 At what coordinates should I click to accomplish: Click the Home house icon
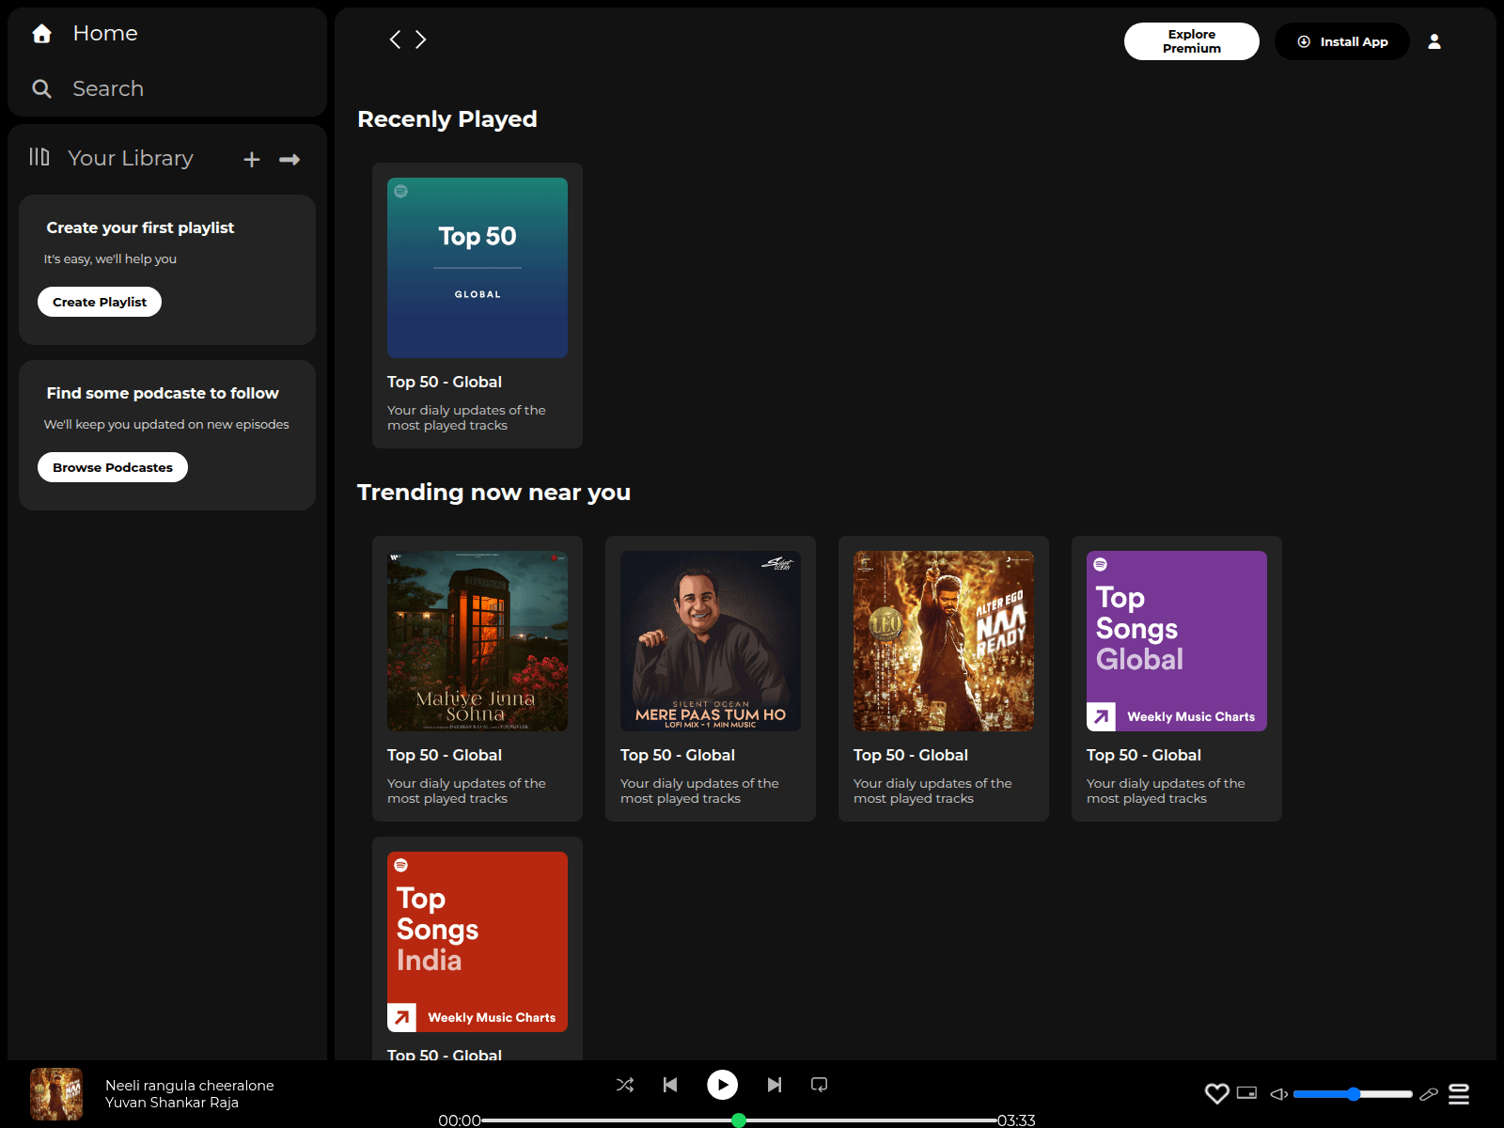tap(41, 34)
